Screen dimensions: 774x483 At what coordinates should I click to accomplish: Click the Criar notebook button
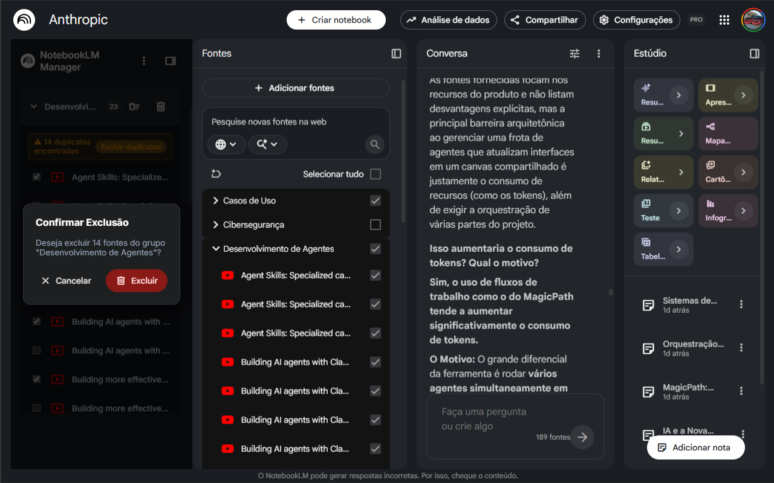click(336, 20)
